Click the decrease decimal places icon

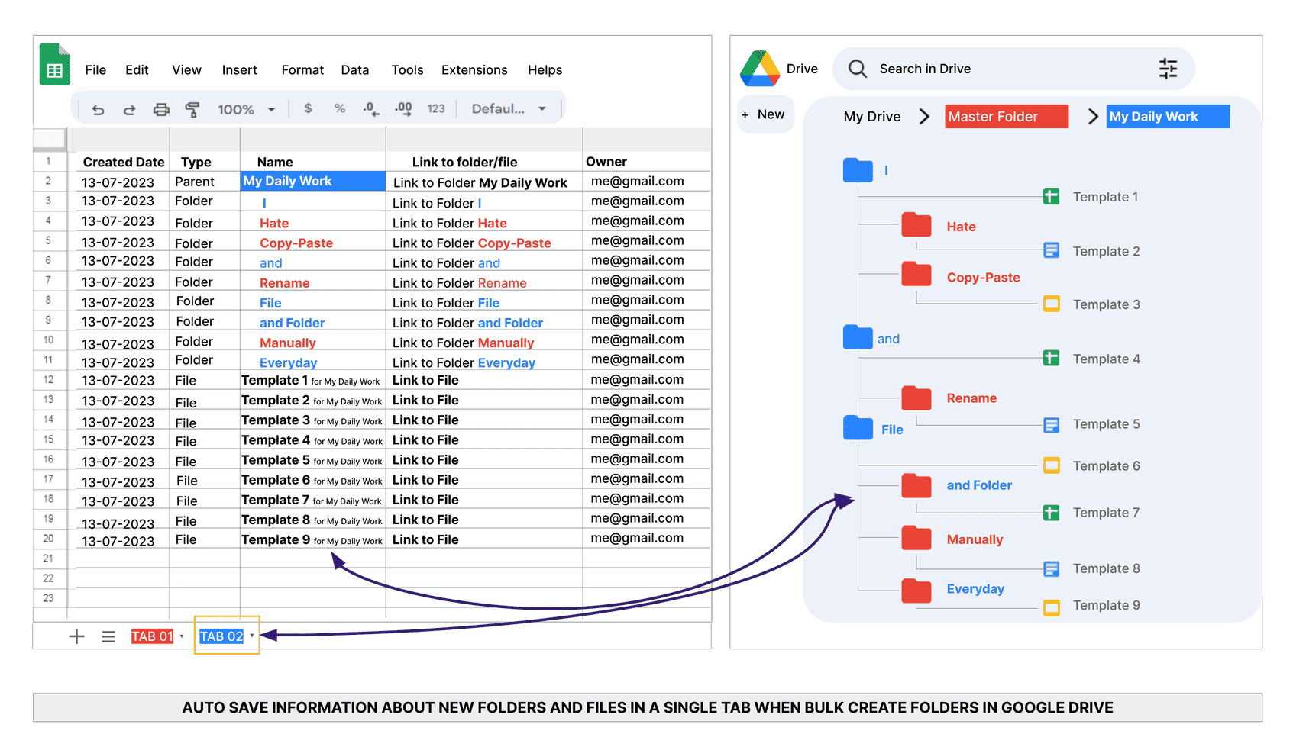pos(371,108)
